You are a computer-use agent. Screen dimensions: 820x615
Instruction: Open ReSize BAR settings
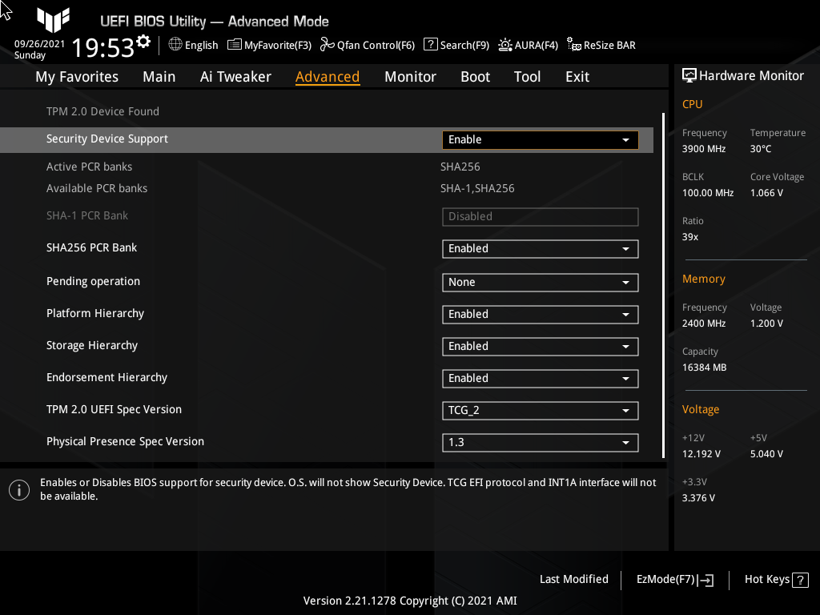pos(601,45)
